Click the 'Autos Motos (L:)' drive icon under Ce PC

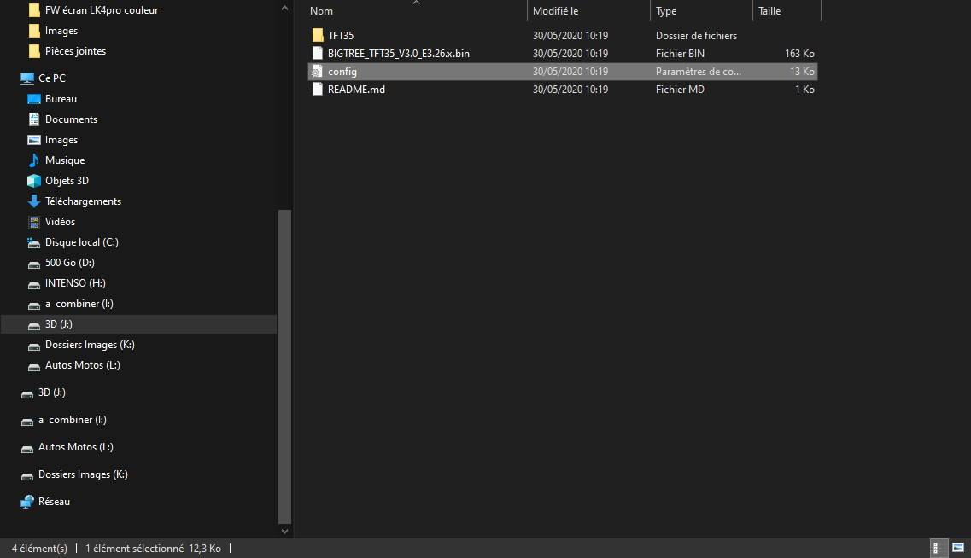click(x=34, y=367)
